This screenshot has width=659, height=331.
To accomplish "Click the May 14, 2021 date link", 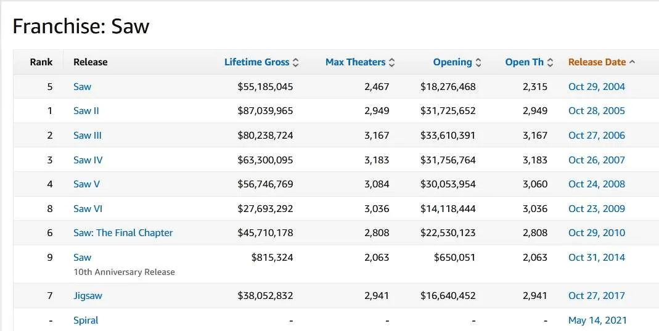I will pyautogui.click(x=597, y=321).
